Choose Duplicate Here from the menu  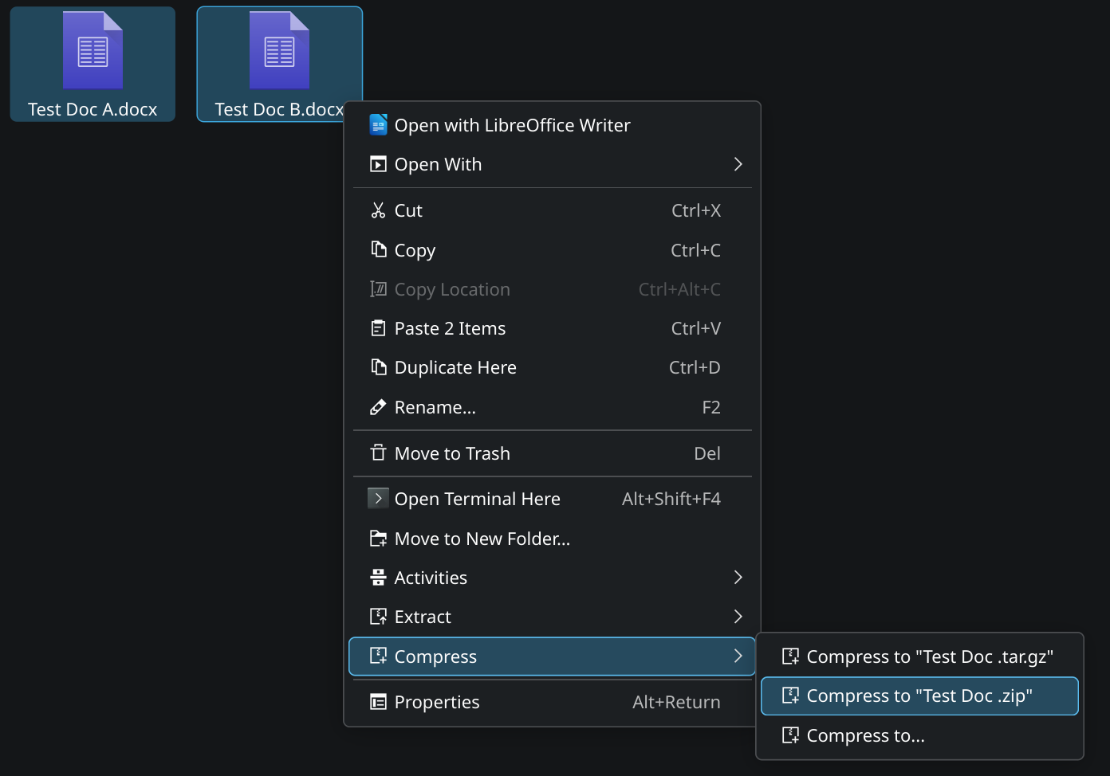tap(455, 367)
